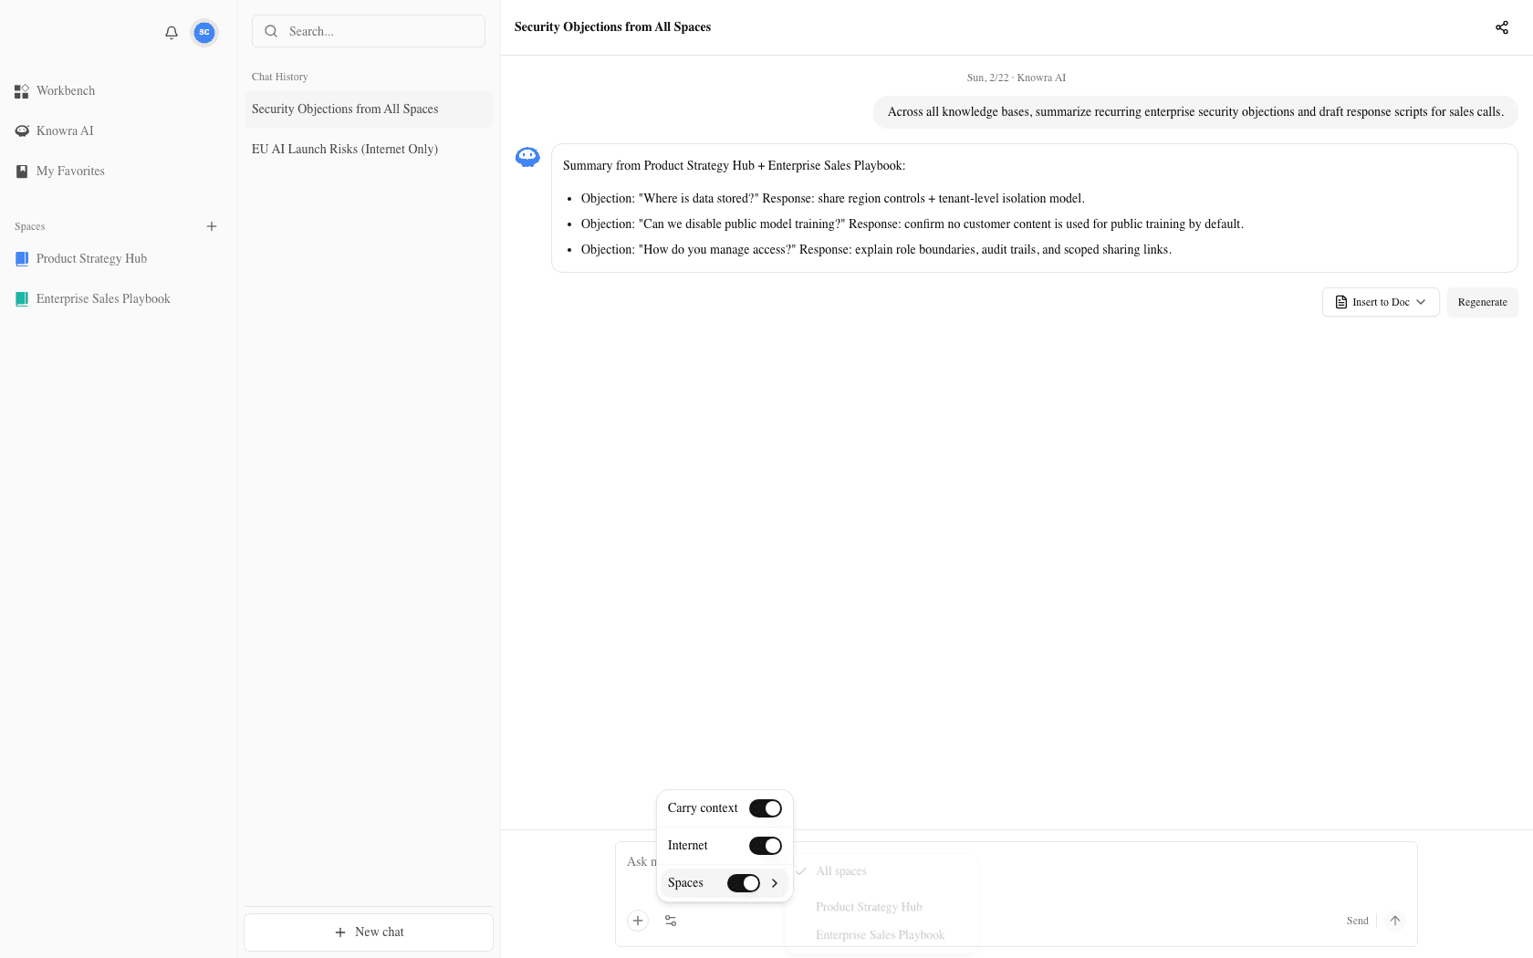Viewport: 1533px width, 958px height.
Task: Open the notifications bell
Action: [x=172, y=32]
